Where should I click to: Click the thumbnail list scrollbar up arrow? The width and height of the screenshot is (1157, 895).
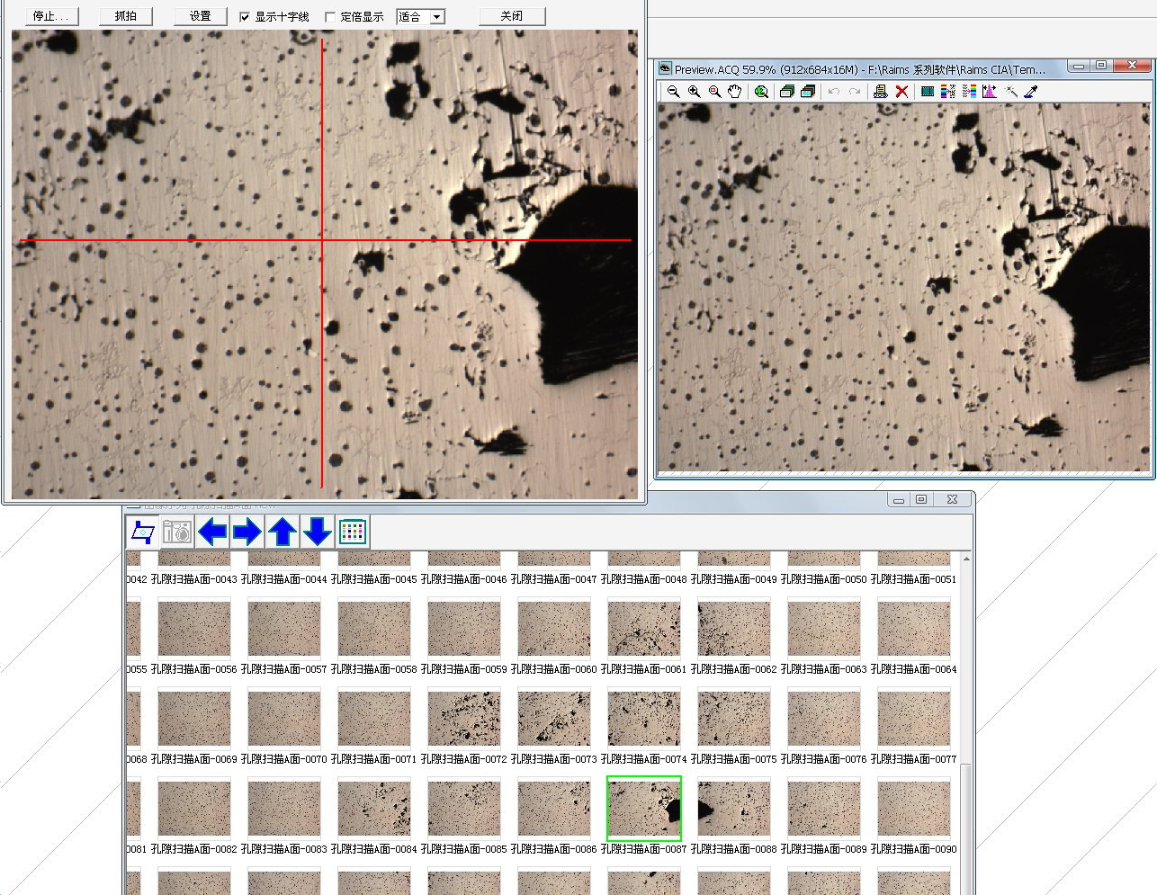[x=966, y=559]
